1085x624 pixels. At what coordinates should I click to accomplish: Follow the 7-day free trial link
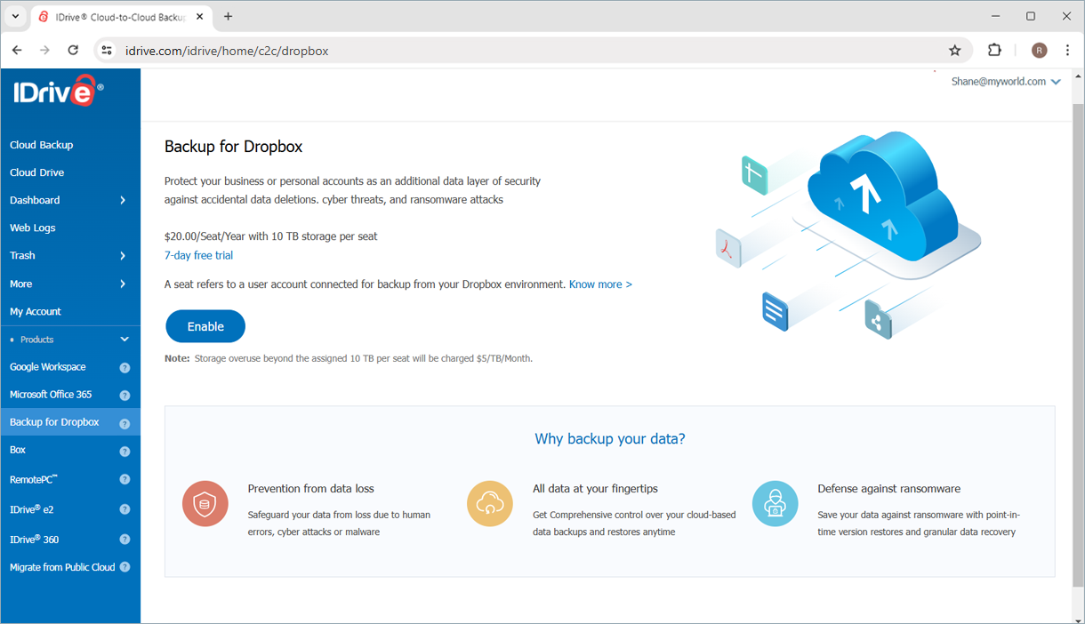point(198,255)
